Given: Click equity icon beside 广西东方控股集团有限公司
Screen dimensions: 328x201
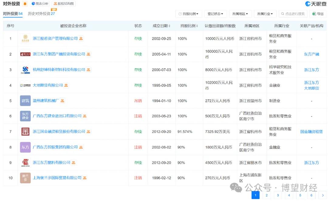Looking at the screenshot, I should pos(81,147).
